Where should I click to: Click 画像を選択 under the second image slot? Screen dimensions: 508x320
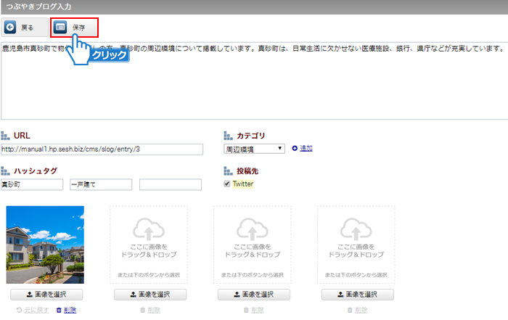(x=150, y=295)
